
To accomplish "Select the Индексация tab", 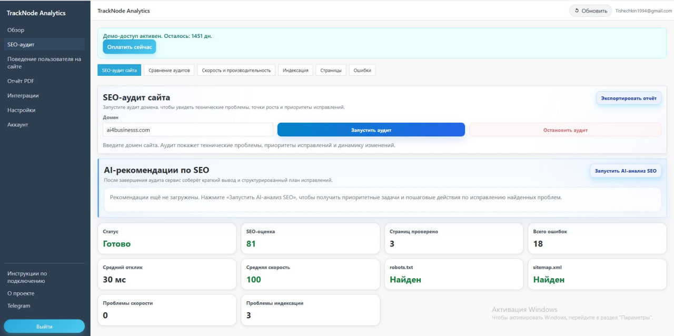I will (295, 70).
